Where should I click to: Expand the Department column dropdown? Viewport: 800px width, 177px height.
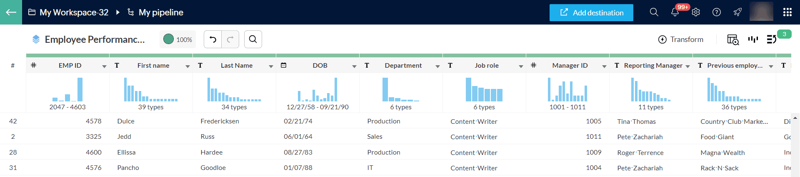[437, 66]
